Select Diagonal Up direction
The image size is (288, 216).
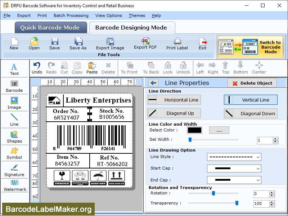174,113
